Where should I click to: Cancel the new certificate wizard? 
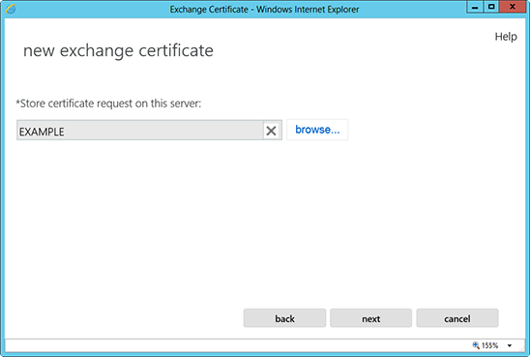[x=457, y=318]
